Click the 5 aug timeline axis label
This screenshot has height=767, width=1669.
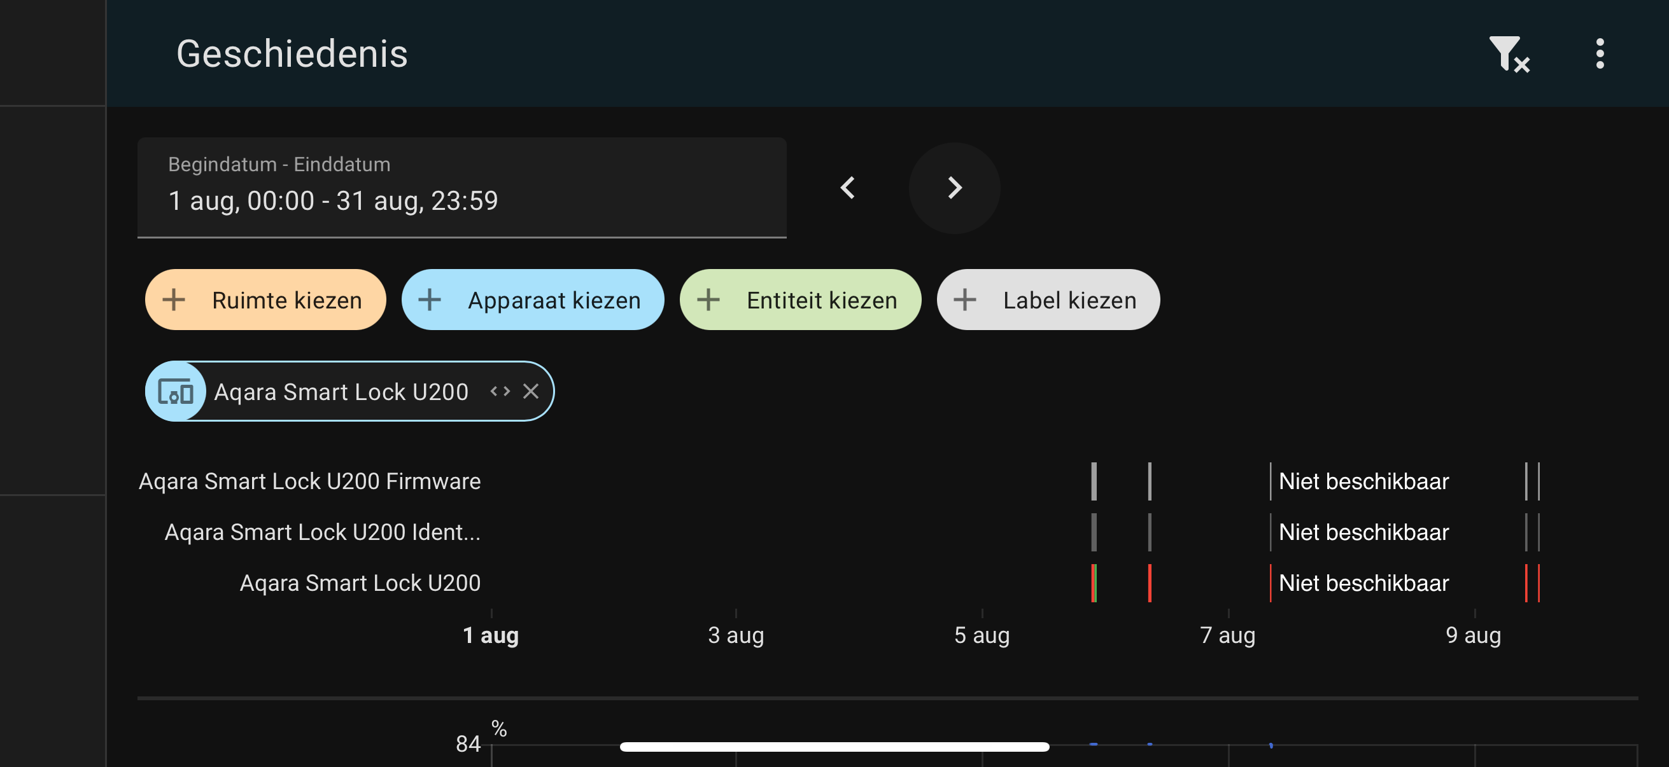tap(982, 635)
